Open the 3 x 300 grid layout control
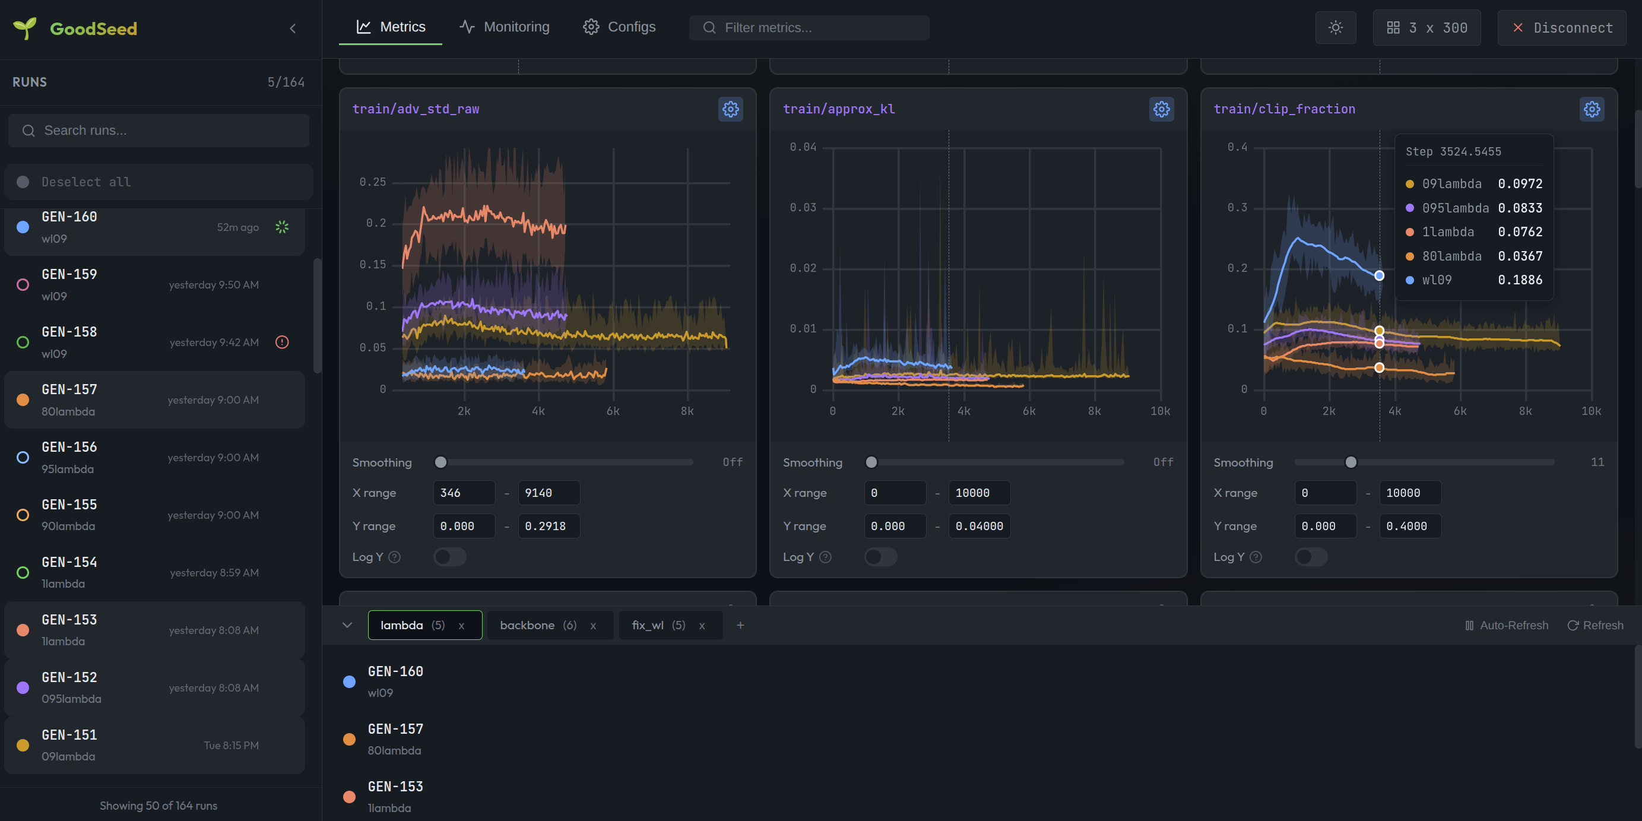Viewport: 1642px width, 821px height. [1427, 27]
